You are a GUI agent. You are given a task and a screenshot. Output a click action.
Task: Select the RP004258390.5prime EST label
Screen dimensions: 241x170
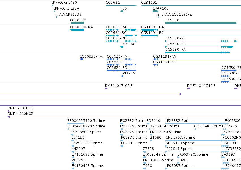tap(86, 126)
